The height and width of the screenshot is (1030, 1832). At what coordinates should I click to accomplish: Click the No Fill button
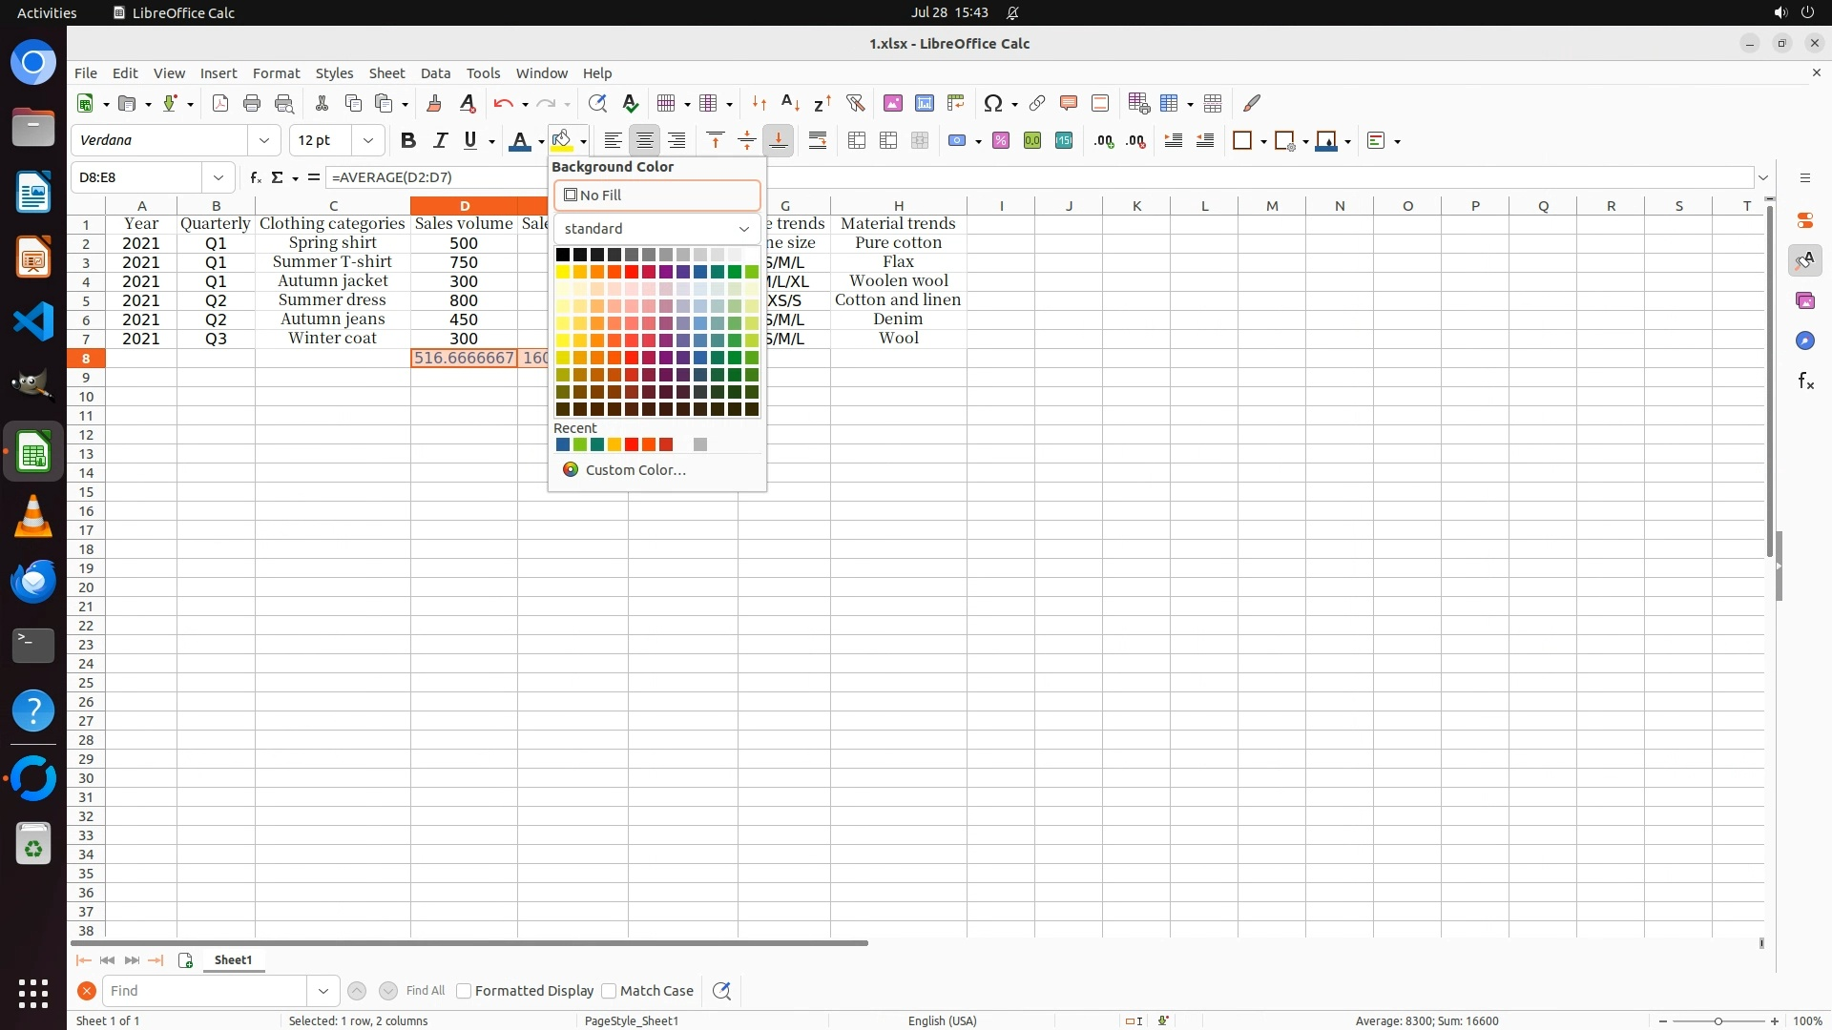coord(656,196)
